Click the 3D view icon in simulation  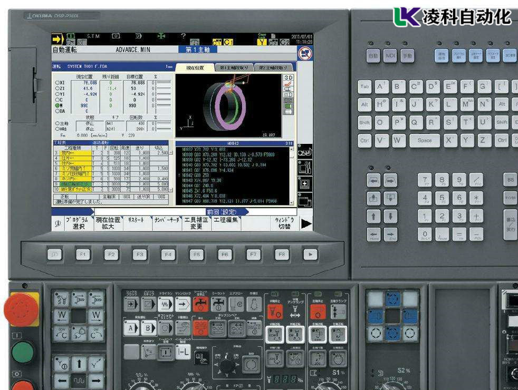289,77
